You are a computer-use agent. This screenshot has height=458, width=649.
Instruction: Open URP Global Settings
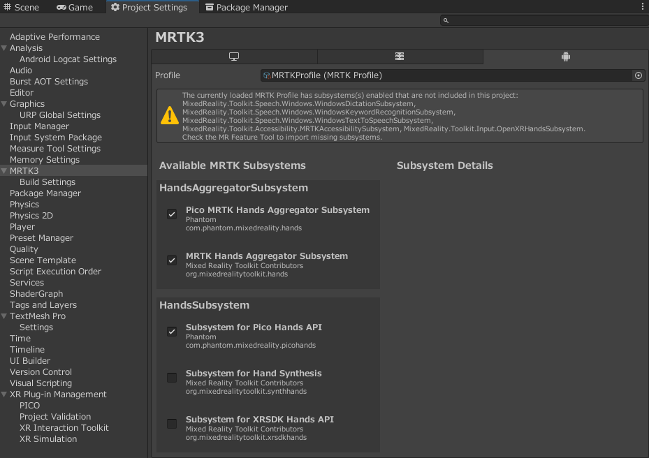click(x=60, y=115)
